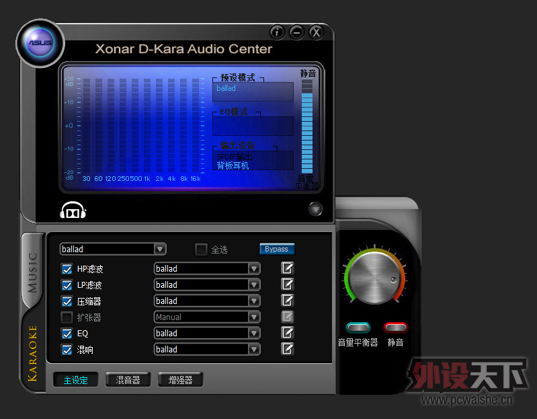Edit the HP滤波 settings
Screen dimensions: 537x419
(288, 268)
